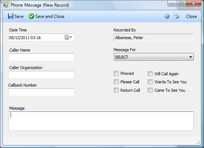204x148 pixels.
Task: Tick the Please Call checkbox
Action: (116, 82)
